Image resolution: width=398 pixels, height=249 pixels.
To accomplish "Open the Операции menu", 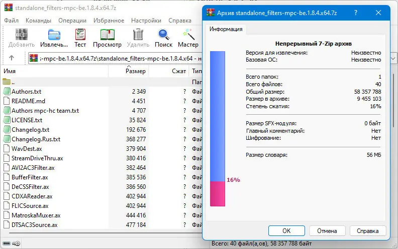I will (72, 21).
